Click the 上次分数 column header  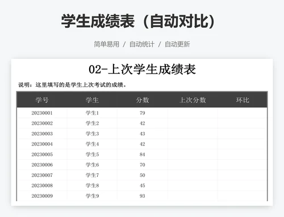click(193, 100)
